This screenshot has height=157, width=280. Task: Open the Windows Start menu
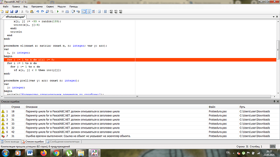point(6,153)
